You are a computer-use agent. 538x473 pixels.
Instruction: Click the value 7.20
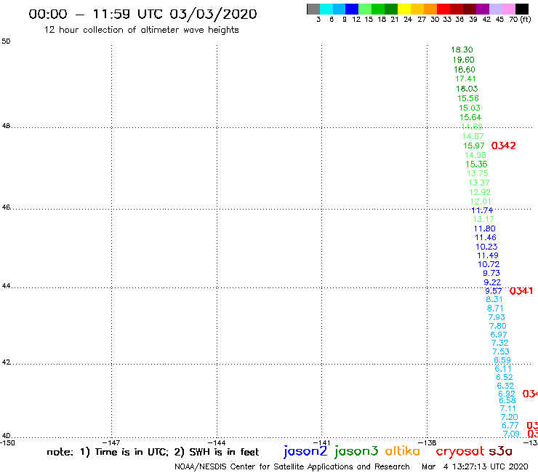click(x=509, y=418)
